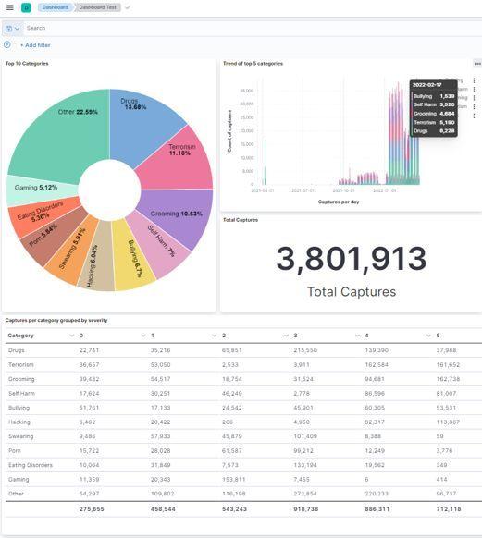
Task: Focus the Search query field
Action: [x=253, y=28]
